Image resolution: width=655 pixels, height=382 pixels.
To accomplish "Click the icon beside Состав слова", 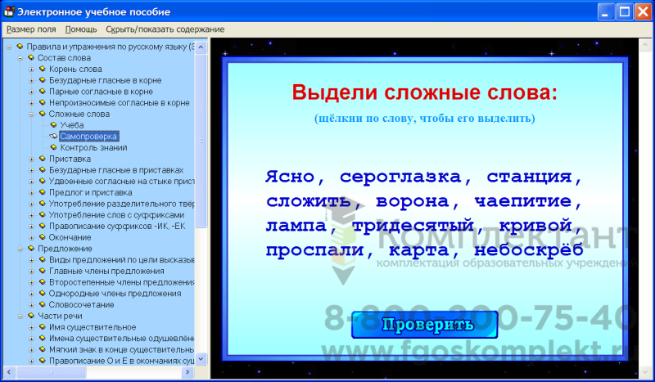I will click(31, 57).
